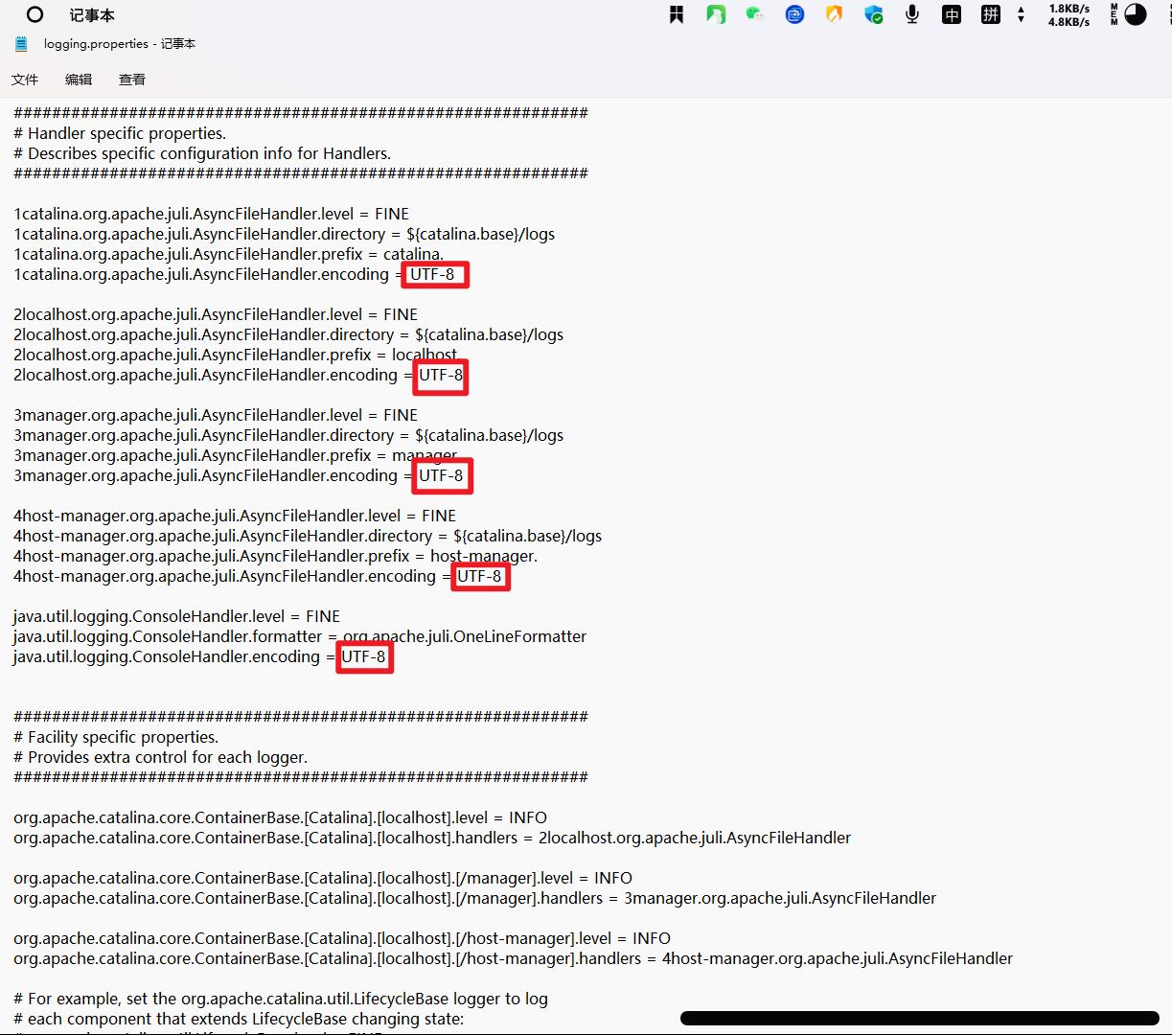Click the 4host-manager AsyncFileHandler.level line
The width and height of the screenshot is (1172, 1035).
(x=235, y=516)
